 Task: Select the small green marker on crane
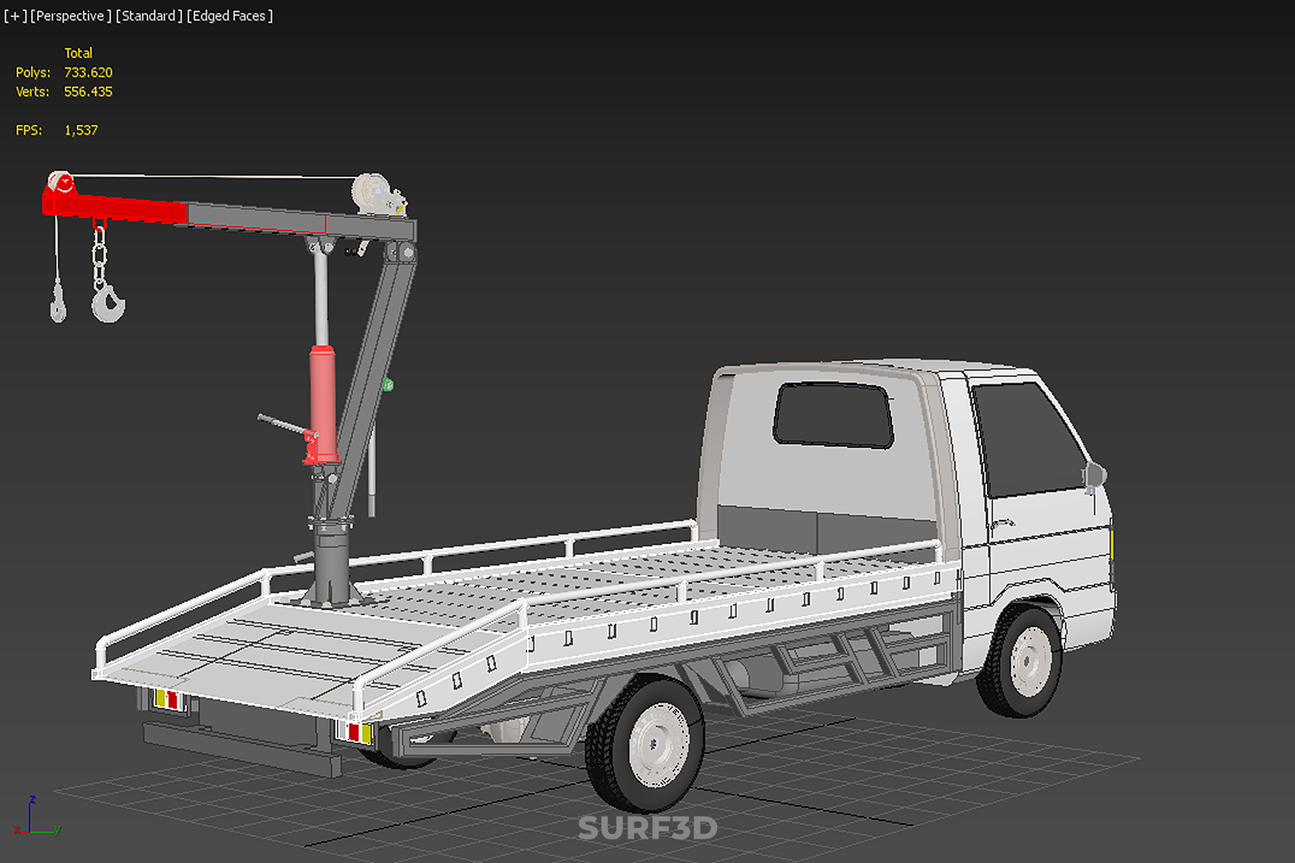tap(388, 385)
